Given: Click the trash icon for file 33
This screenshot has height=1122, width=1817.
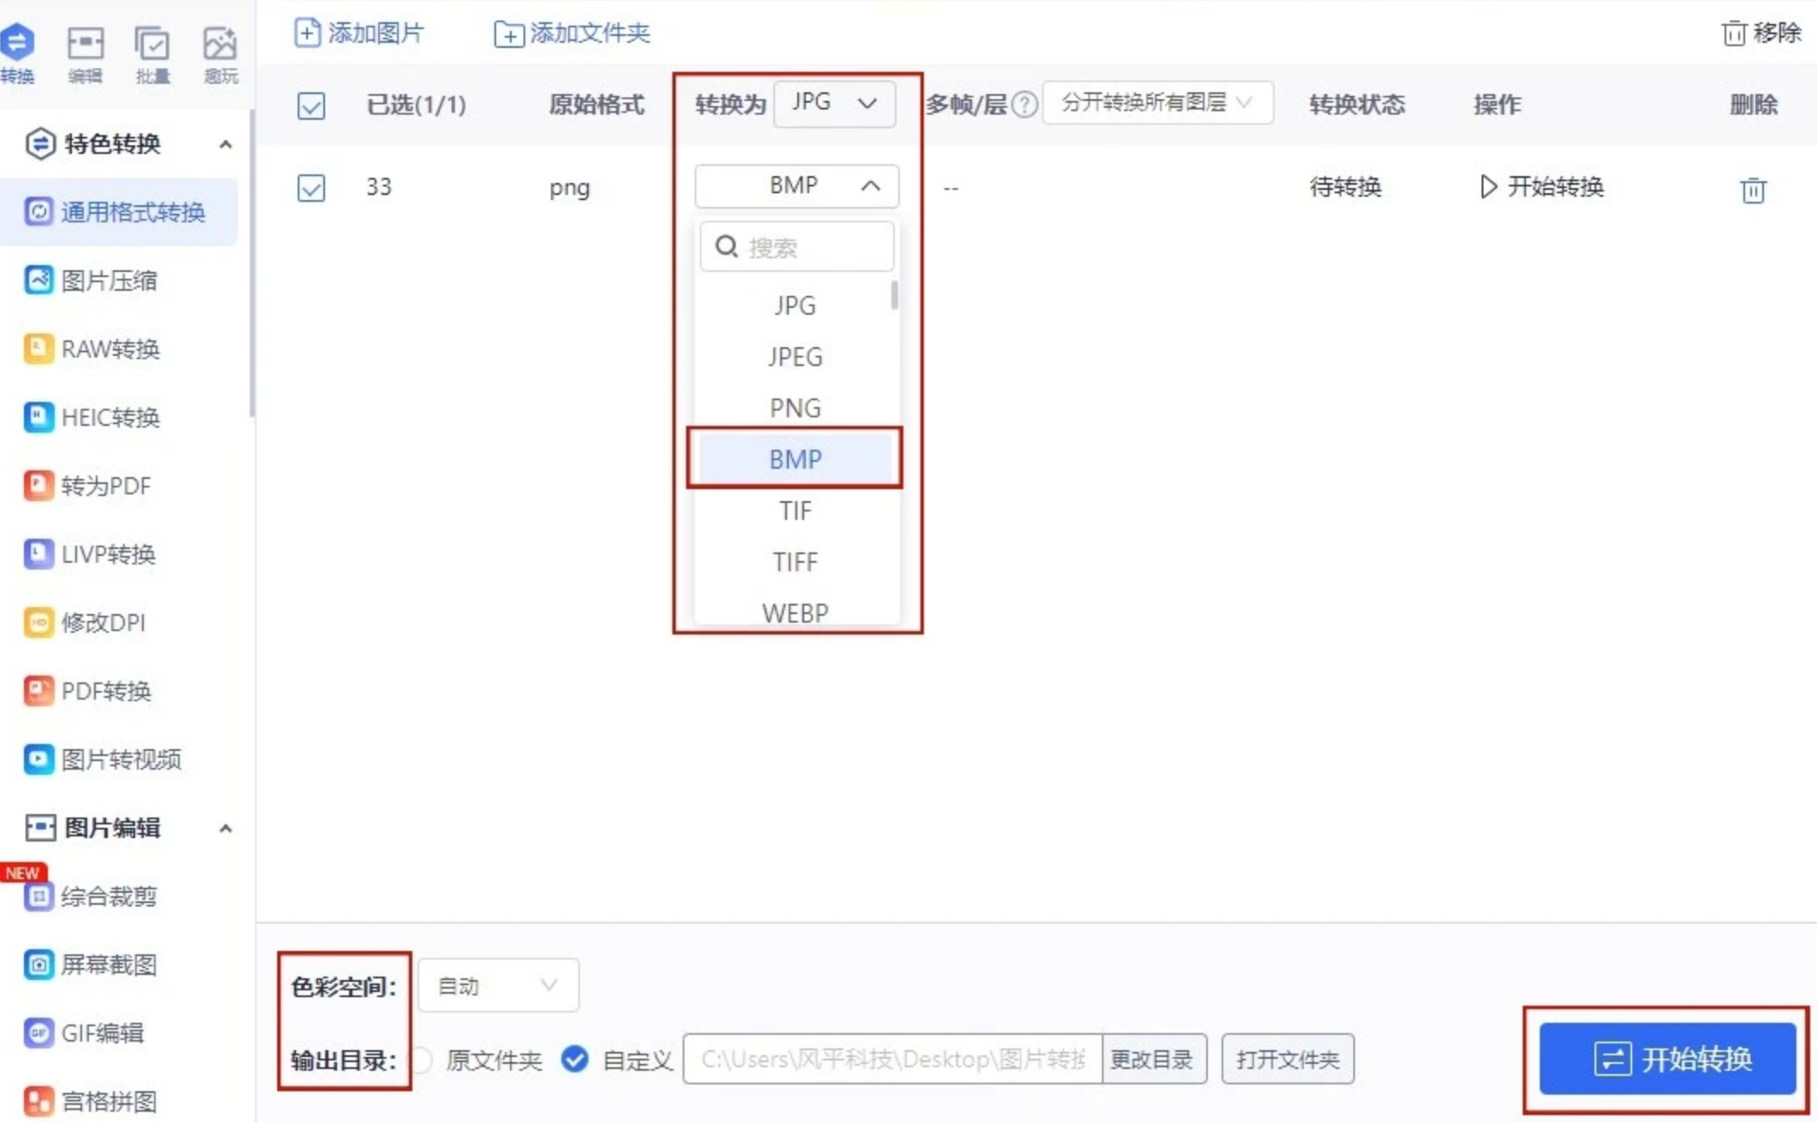Looking at the screenshot, I should 1752,189.
